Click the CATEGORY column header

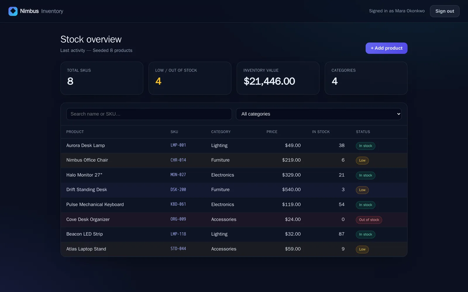click(221, 132)
